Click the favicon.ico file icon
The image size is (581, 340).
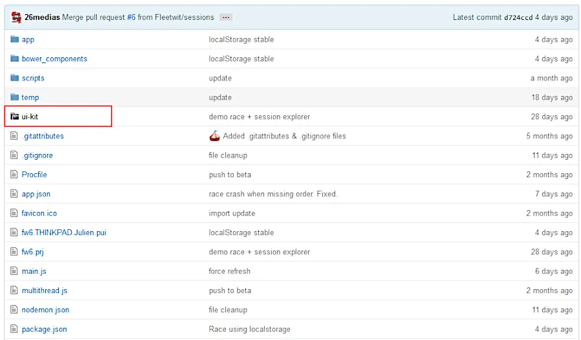15,213
